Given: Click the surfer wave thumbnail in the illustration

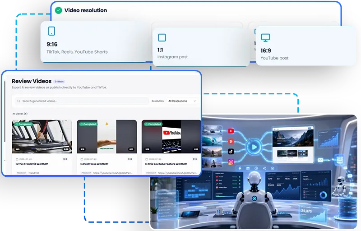Looking at the screenshot, I should [x=212, y=141].
